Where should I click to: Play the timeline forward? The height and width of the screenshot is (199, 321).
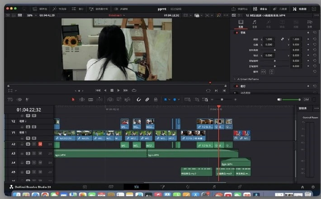coord(118,90)
